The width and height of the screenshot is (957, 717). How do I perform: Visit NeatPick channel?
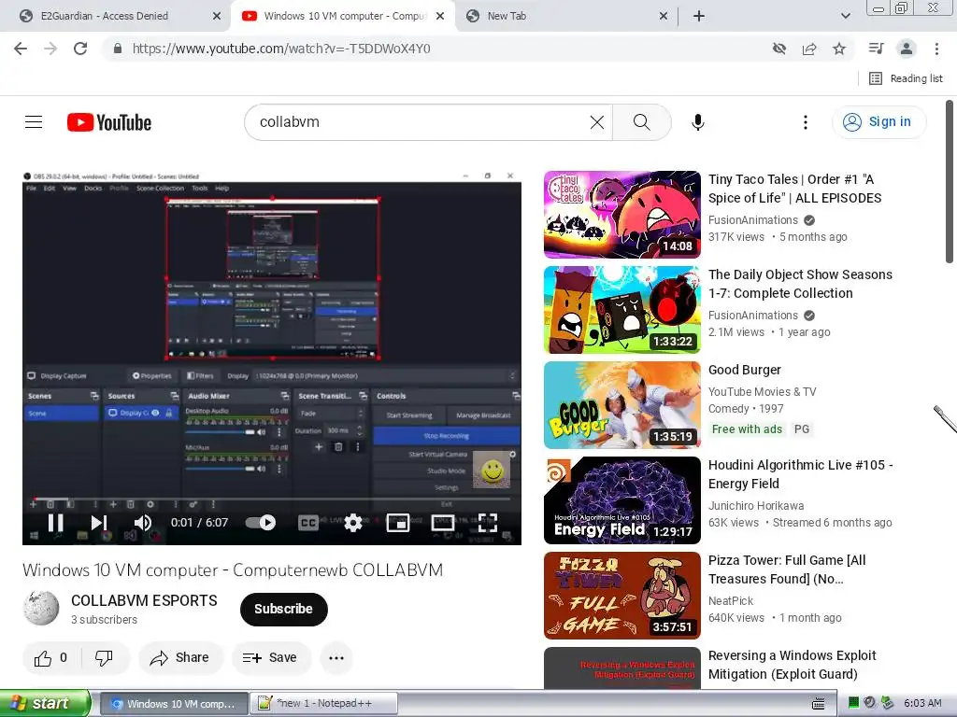[x=731, y=600]
